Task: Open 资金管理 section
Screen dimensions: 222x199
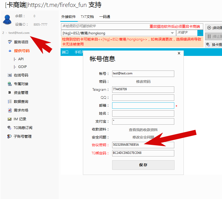Action: 21,93
